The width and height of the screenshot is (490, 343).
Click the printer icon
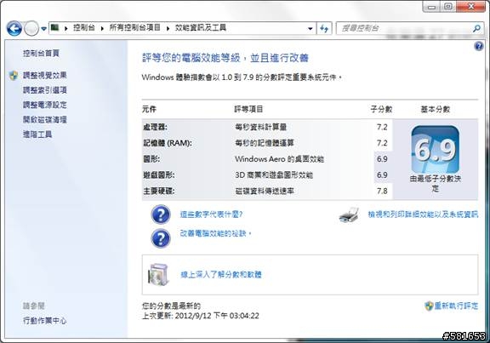click(x=349, y=214)
